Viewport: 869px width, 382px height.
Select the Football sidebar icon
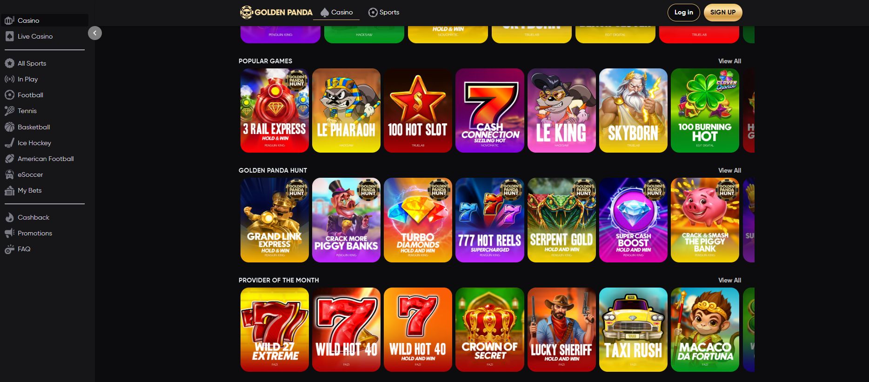pyautogui.click(x=10, y=95)
